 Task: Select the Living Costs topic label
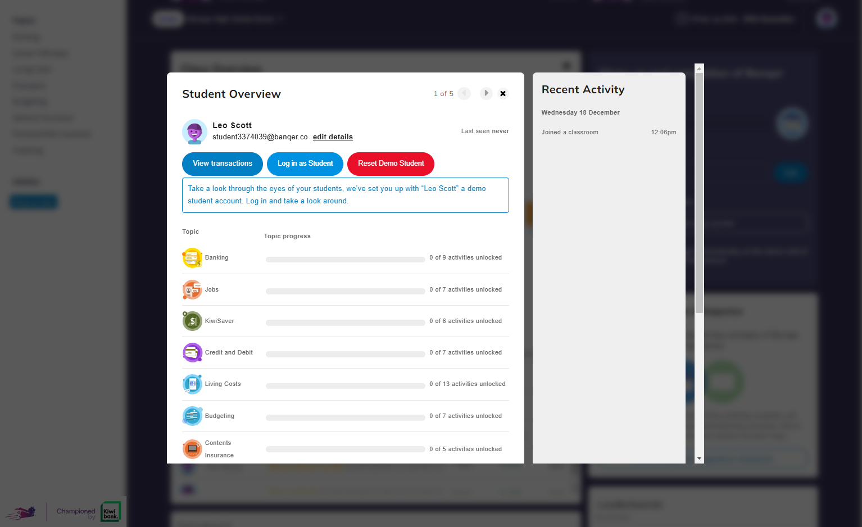223,384
